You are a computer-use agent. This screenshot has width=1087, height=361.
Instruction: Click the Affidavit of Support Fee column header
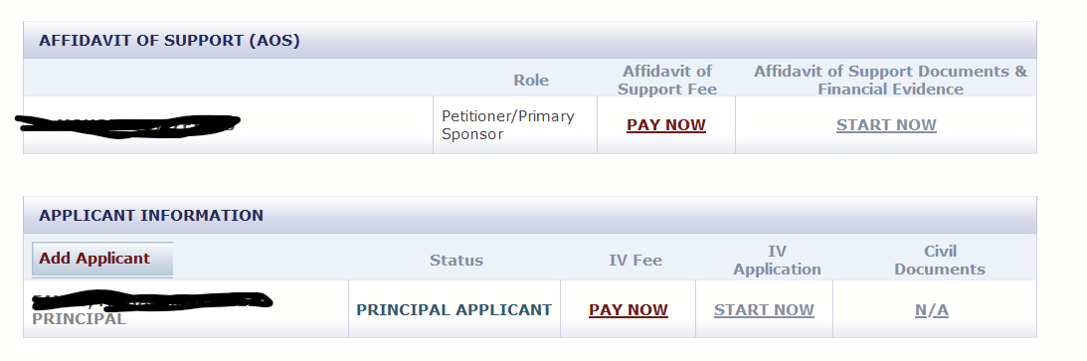point(667,81)
